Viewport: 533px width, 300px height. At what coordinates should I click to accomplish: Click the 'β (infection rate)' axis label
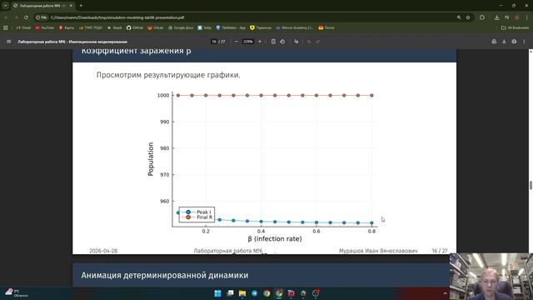coord(275,239)
